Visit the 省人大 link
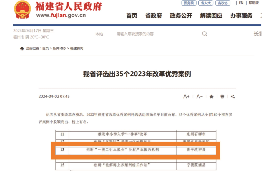Image resolution: width=271 pixels, height=174 pixels. 206,3
